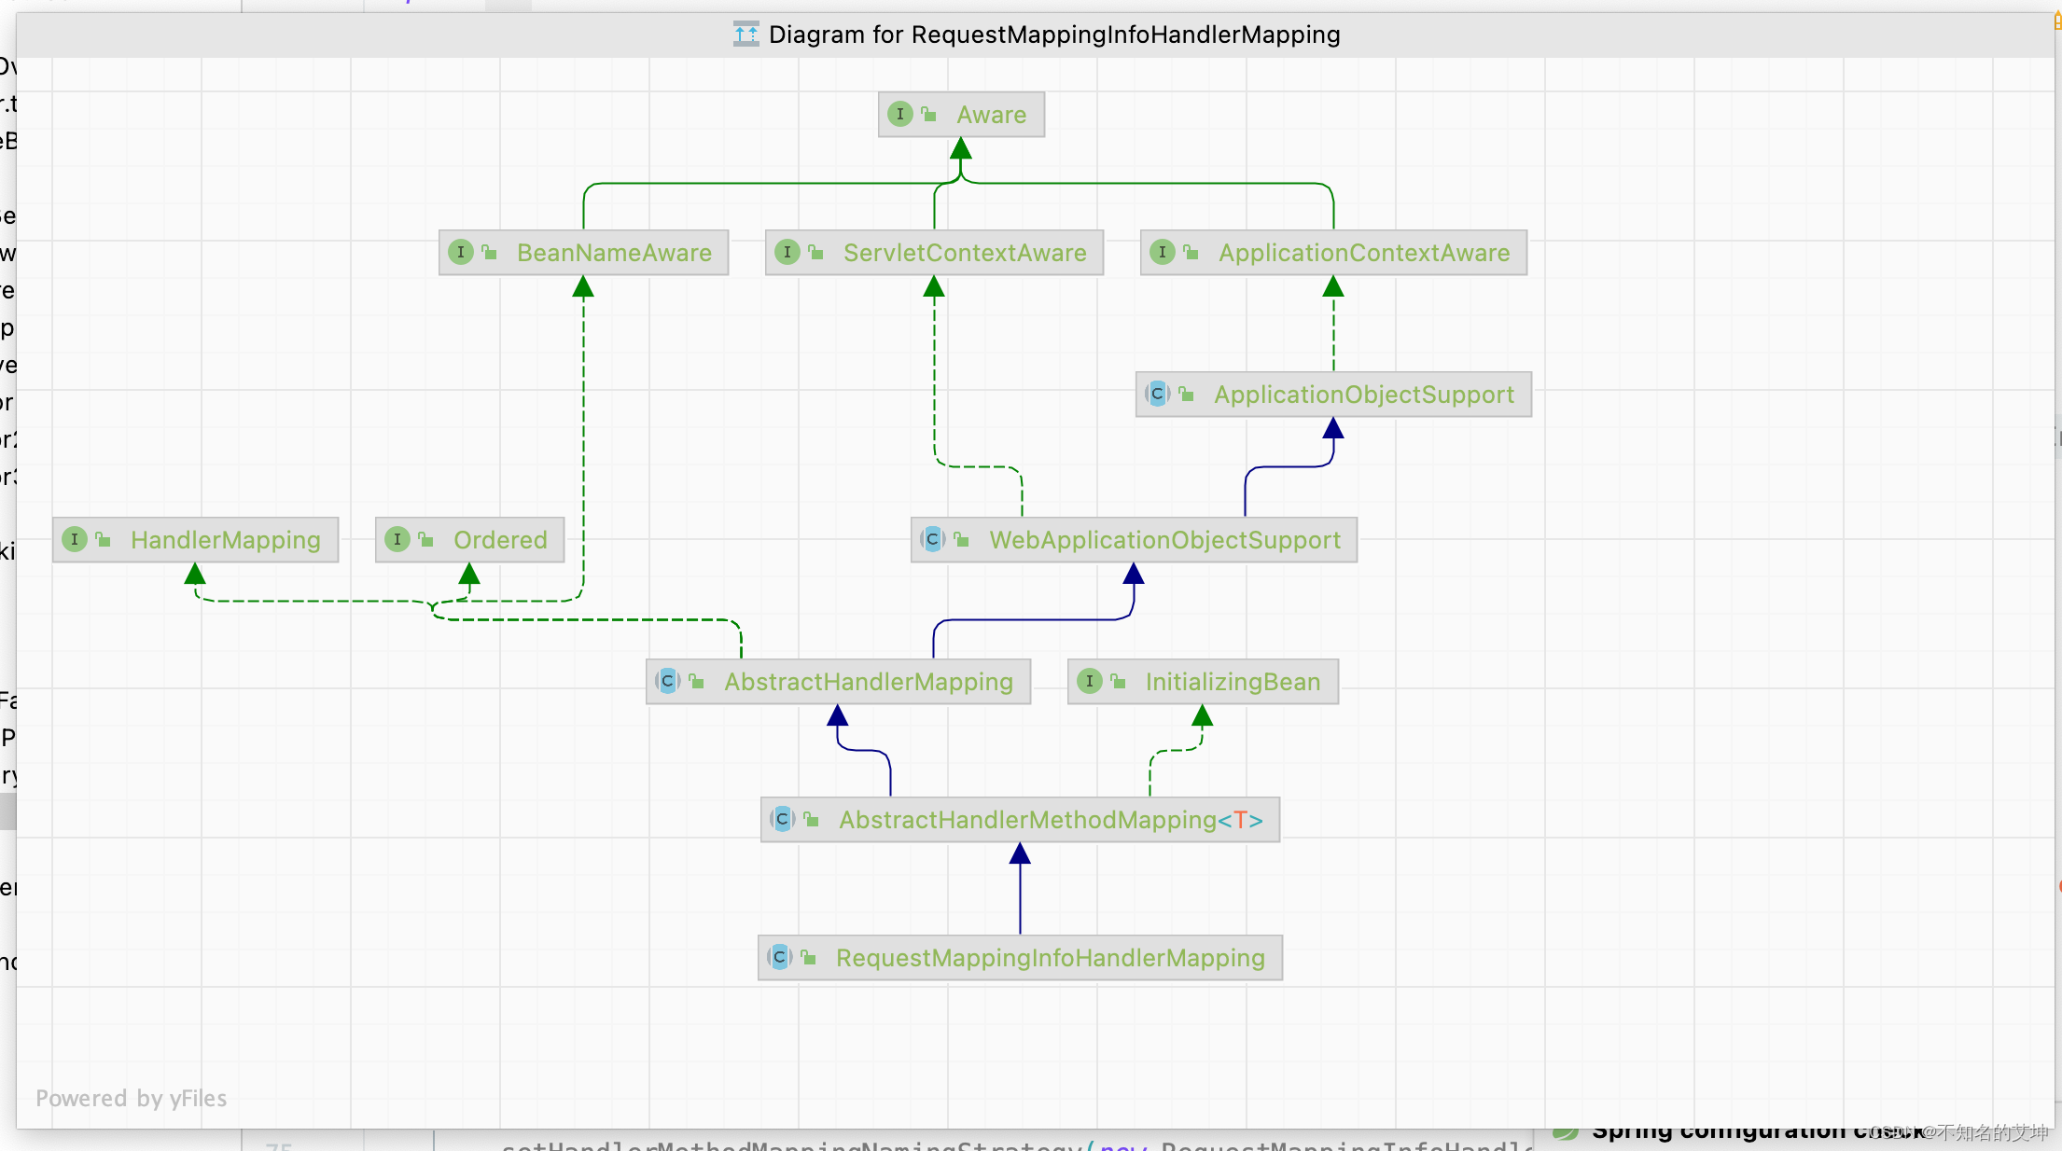
Task: Click the visibility lock icon on ApplicationContextAware
Action: (1191, 253)
